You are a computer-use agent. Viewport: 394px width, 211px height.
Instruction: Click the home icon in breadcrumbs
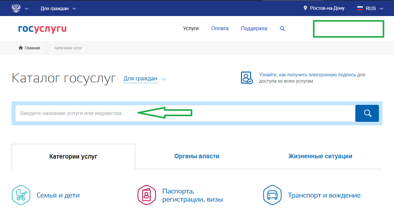(21, 48)
